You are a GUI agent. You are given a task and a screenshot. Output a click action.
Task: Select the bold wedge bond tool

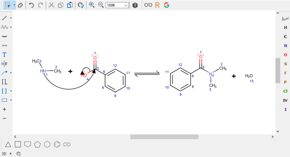4,36
